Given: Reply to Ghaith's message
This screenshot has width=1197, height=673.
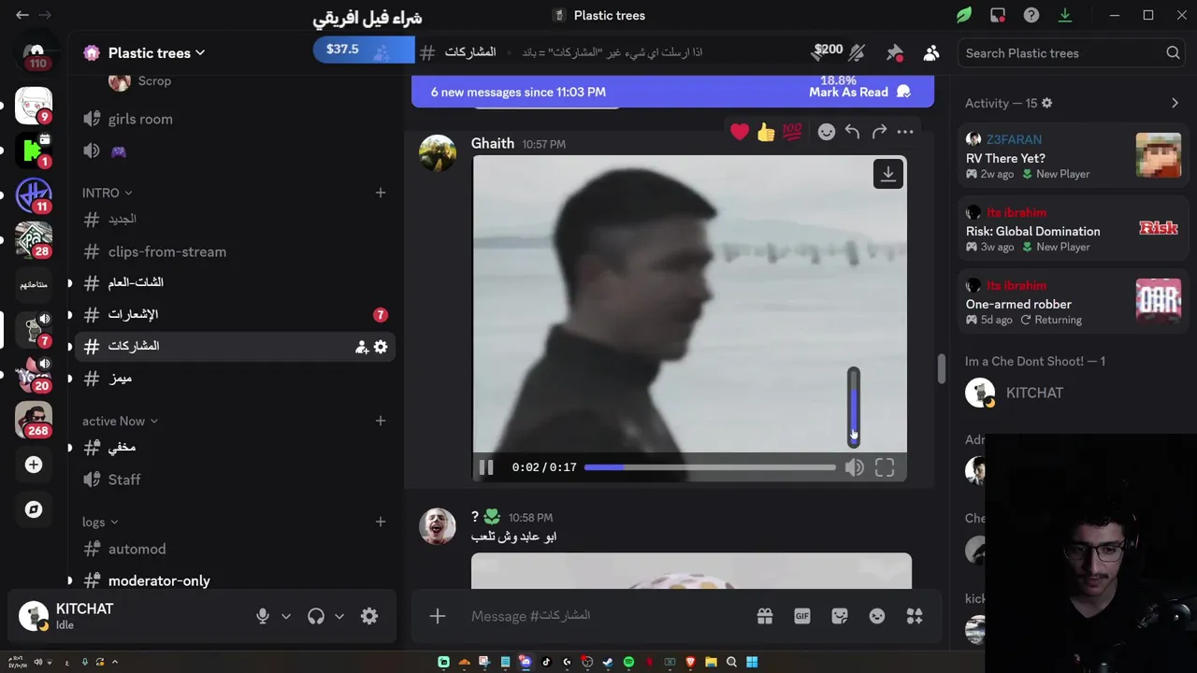Looking at the screenshot, I should click(852, 132).
